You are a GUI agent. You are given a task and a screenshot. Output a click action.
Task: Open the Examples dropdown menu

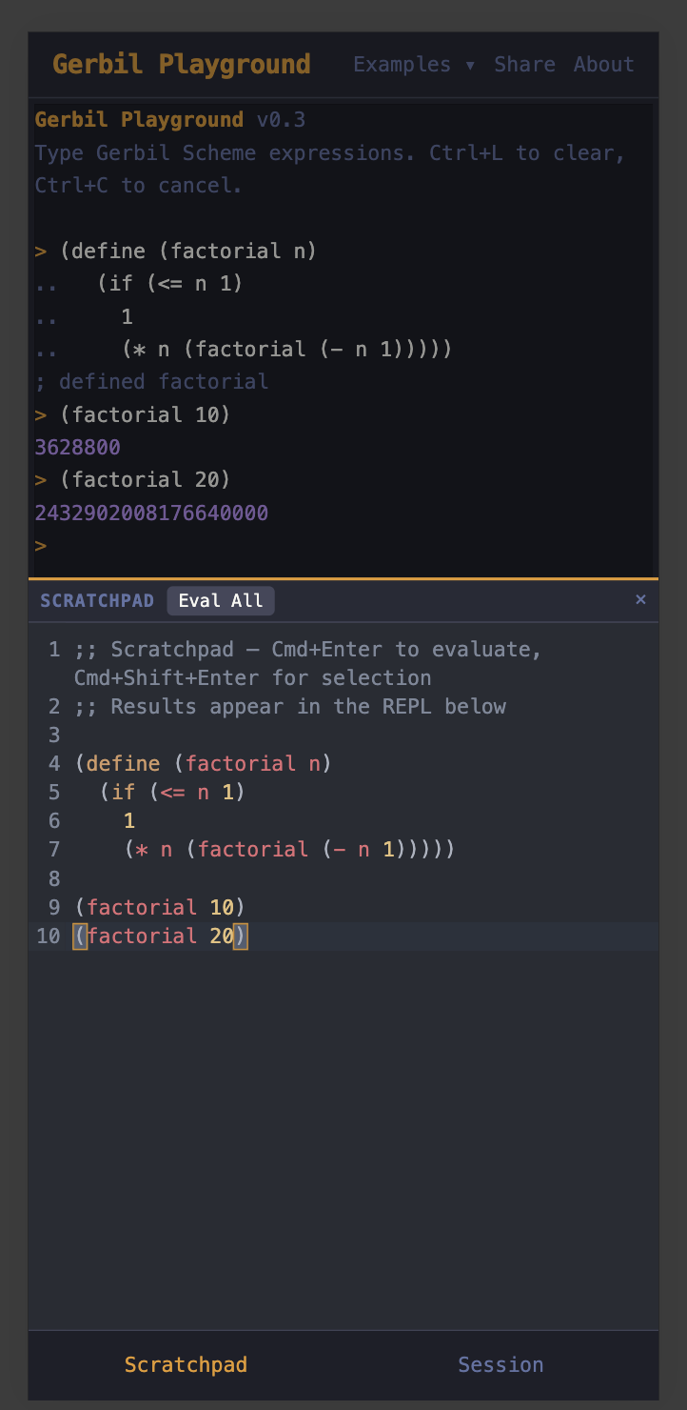coord(413,65)
